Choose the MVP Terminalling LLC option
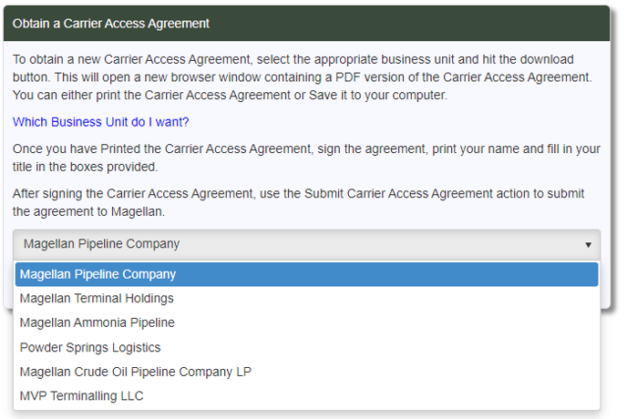 [x=82, y=396]
